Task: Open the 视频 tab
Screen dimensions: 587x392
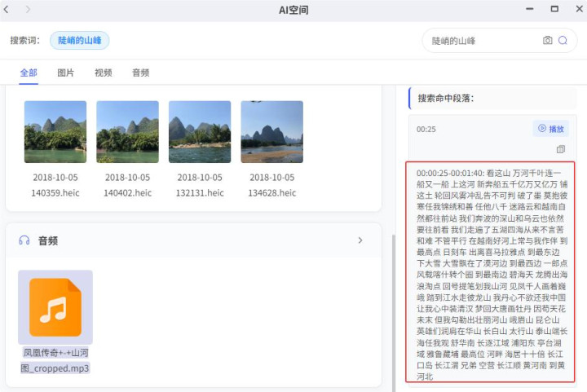Action: pyautogui.click(x=104, y=73)
